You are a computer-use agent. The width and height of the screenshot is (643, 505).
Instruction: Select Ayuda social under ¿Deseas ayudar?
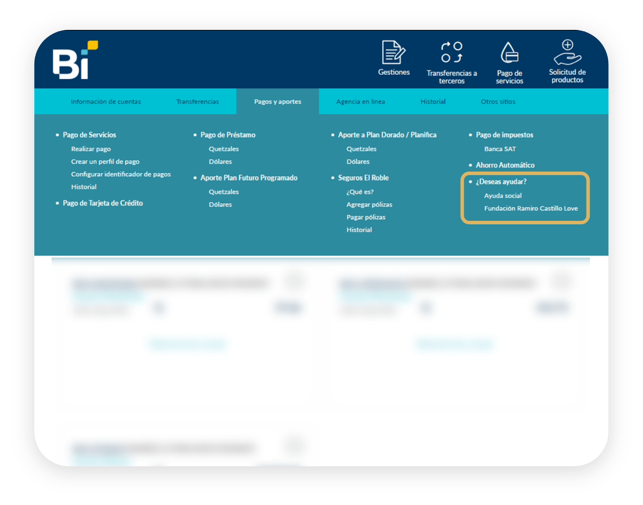(503, 196)
